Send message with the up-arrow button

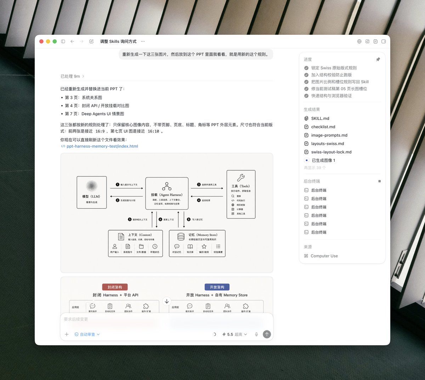click(267, 334)
